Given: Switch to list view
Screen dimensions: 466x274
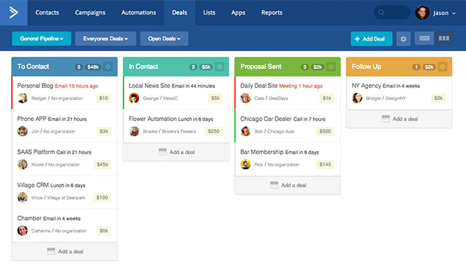Looking at the screenshot, I should coord(425,39).
